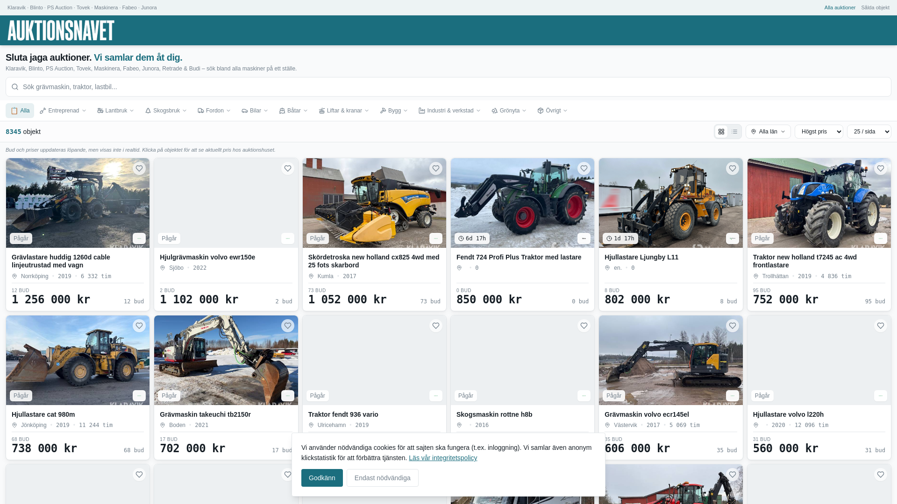
Task: Click the minus icon on Hjullastare Ljungby L11 image
Action: tap(733, 238)
